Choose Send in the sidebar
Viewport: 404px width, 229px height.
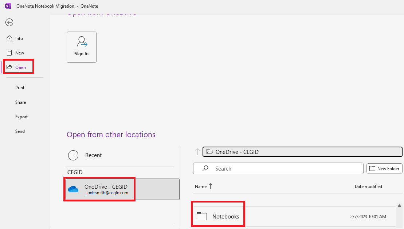[x=20, y=131]
